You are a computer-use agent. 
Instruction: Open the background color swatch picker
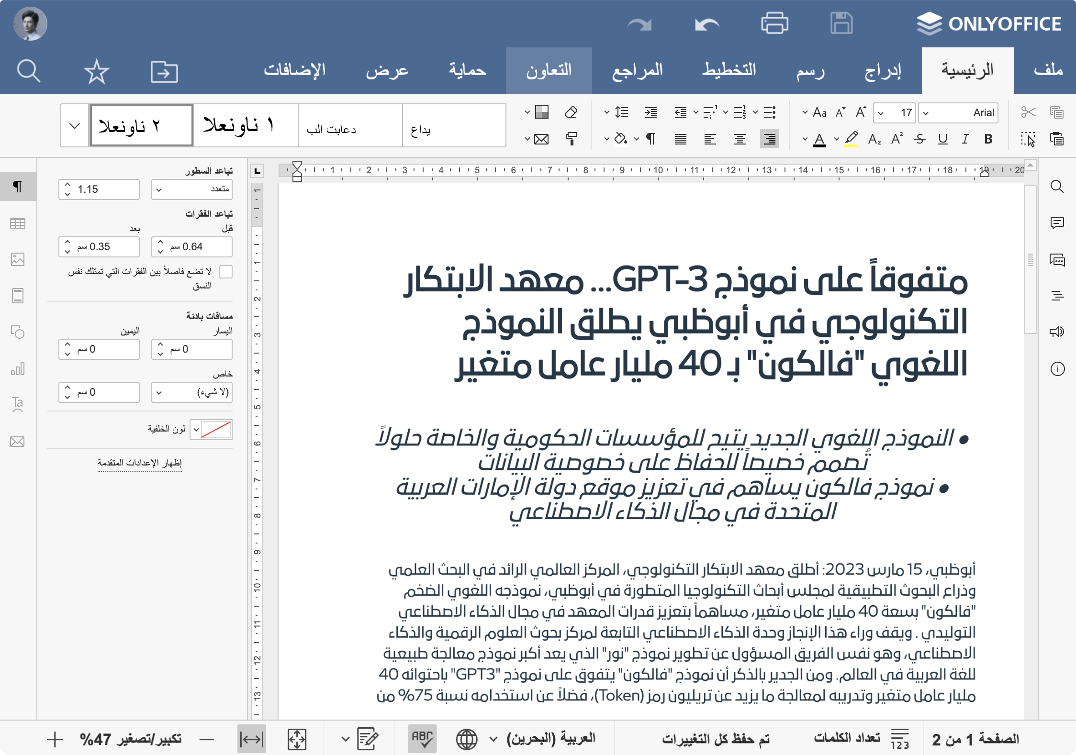click(x=211, y=430)
